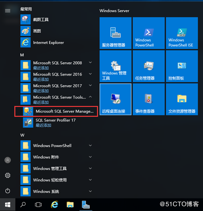203x211 pixels.
Task: Open Microsoft SQL Server 2017 folder icon
Action: (26, 88)
